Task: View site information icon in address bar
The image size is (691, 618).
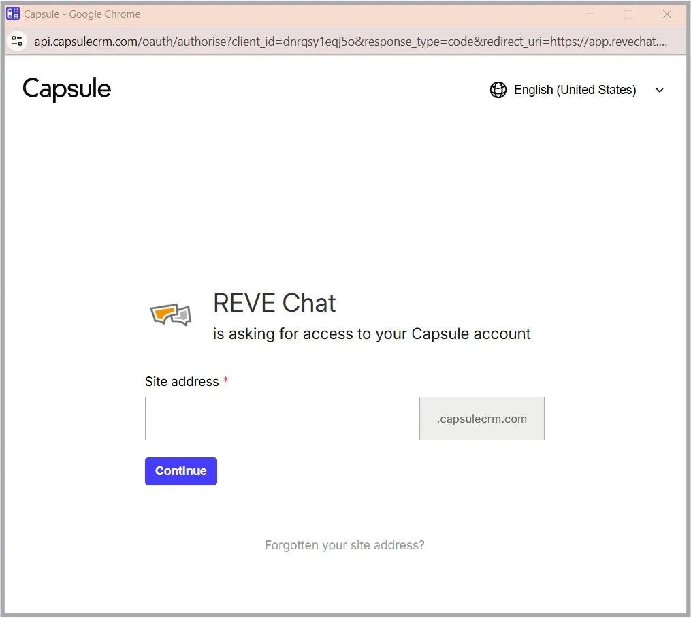Action: point(17,42)
